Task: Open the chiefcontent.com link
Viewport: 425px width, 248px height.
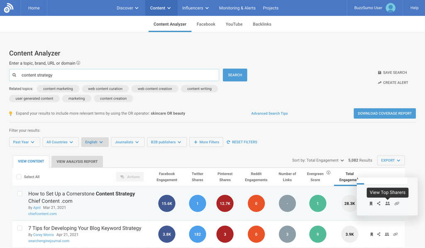Action: pyautogui.click(x=43, y=214)
